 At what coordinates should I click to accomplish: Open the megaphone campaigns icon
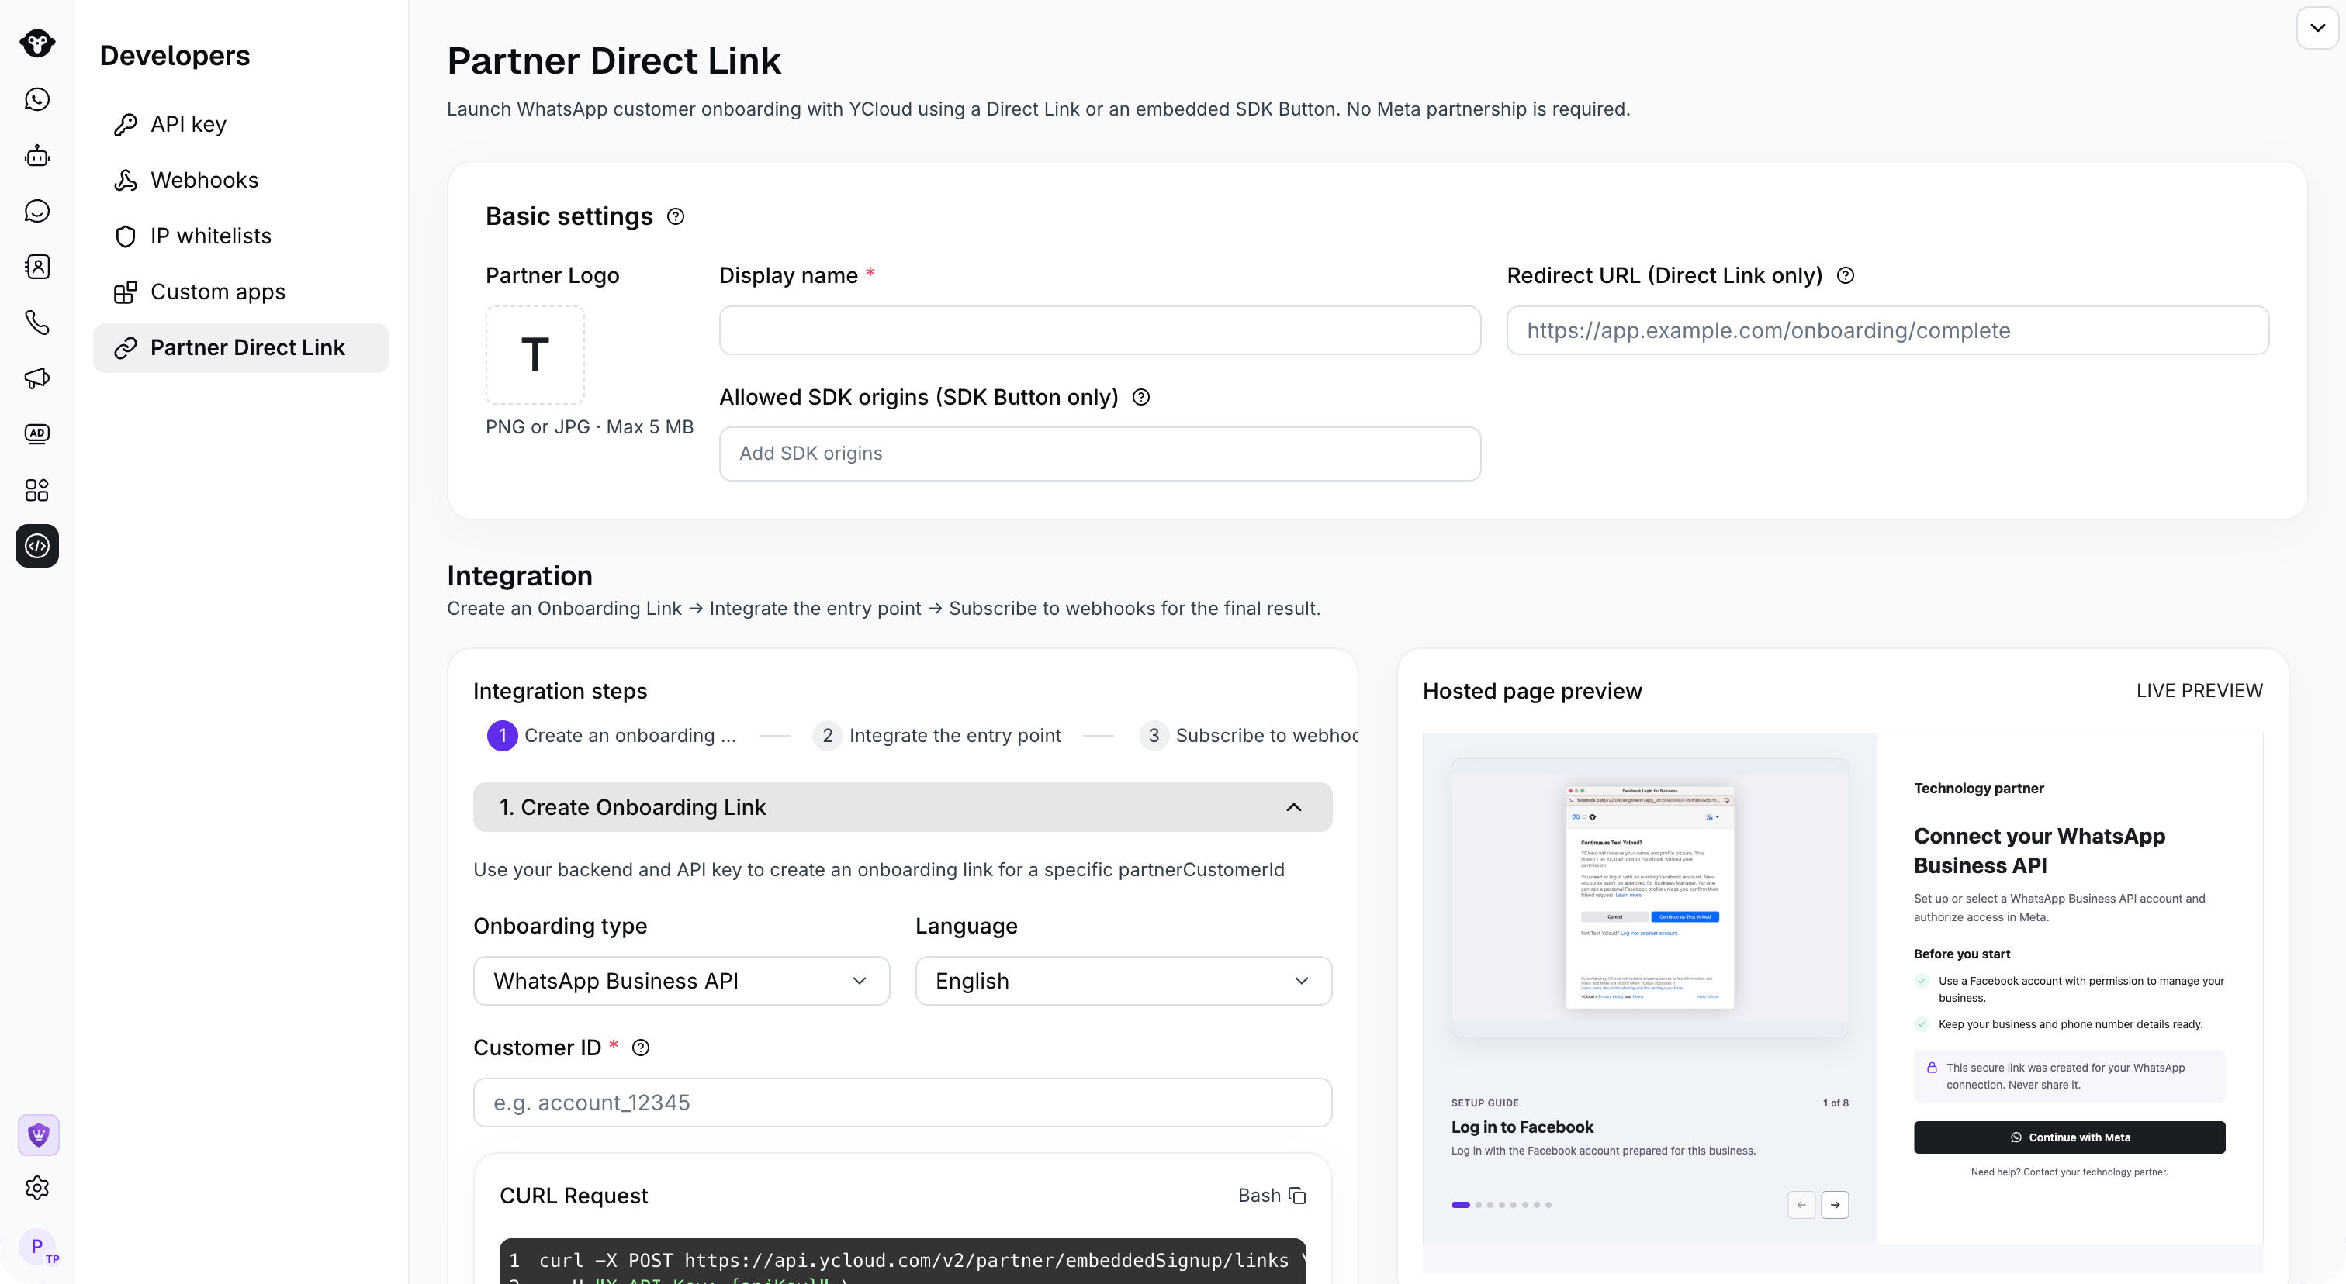pyautogui.click(x=37, y=378)
